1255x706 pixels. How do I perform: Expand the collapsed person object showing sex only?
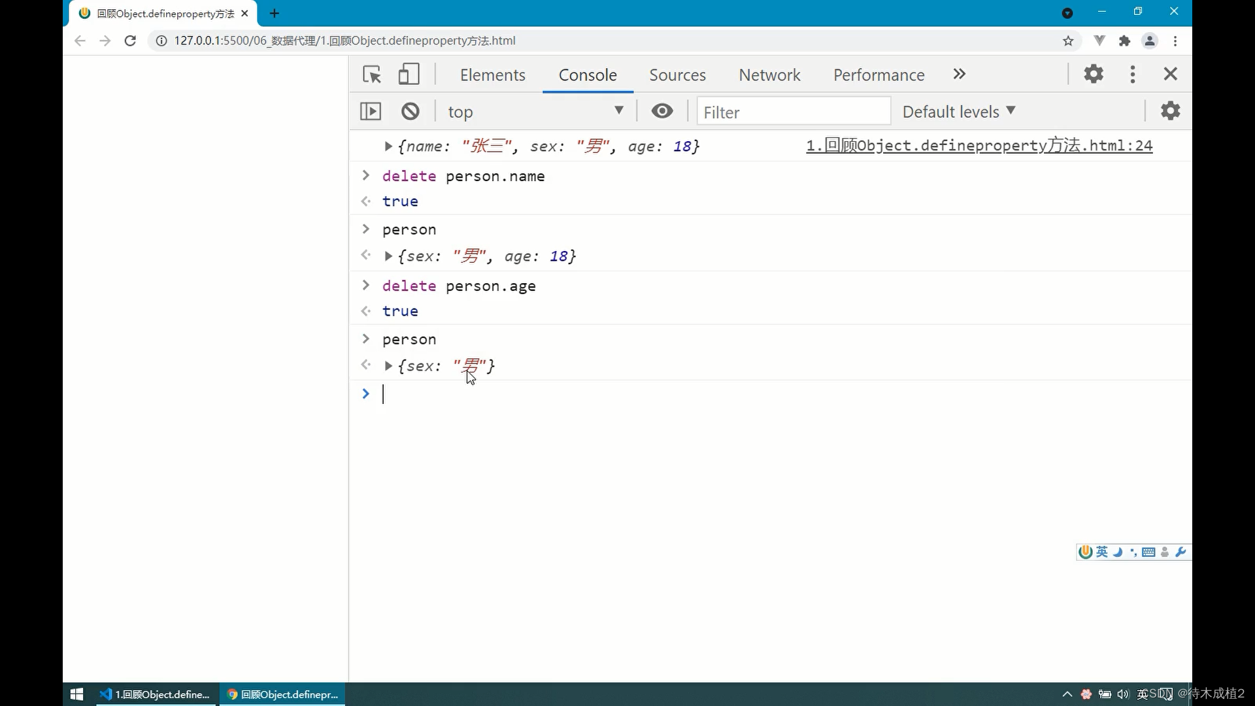tap(388, 365)
